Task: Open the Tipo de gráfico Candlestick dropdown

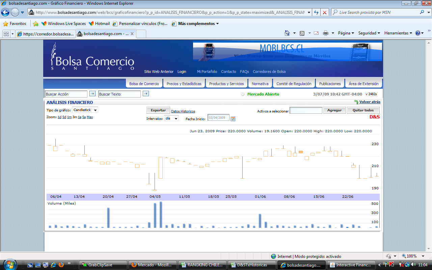Action: (85, 110)
